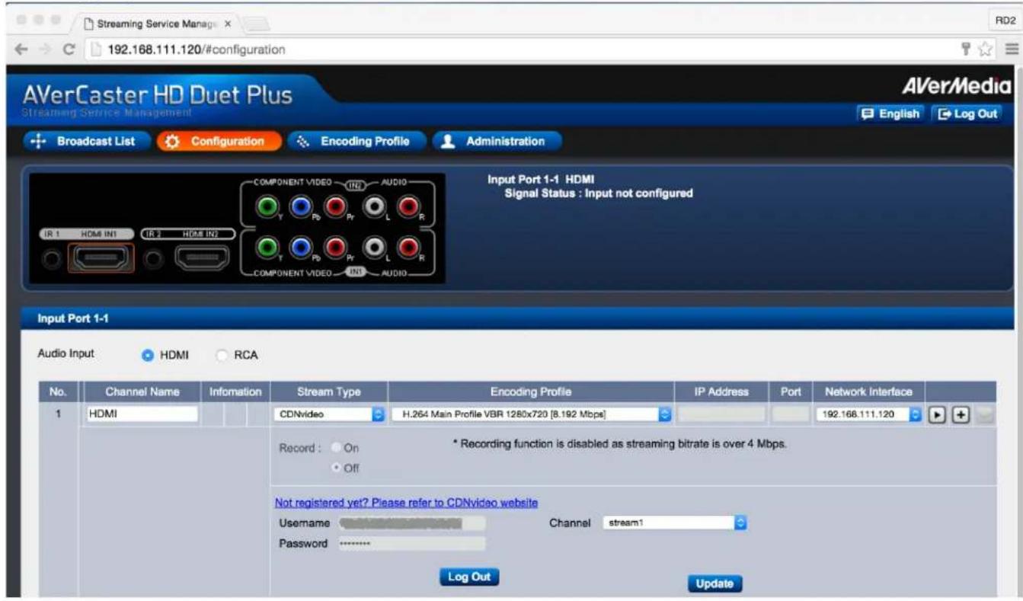Screen dimensions: 1023x601
Task: Click the IR 1 jack graphic
Action: 51,259
